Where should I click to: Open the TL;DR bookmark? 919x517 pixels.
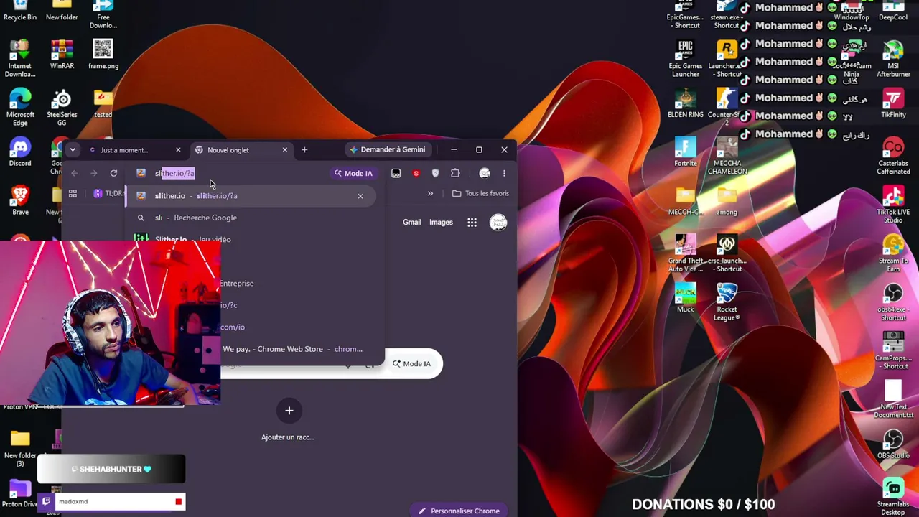point(109,193)
